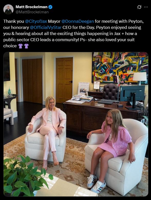Click the green plant in photo corner
The width and height of the screenshot is (151, 200).
click(24, 176)
